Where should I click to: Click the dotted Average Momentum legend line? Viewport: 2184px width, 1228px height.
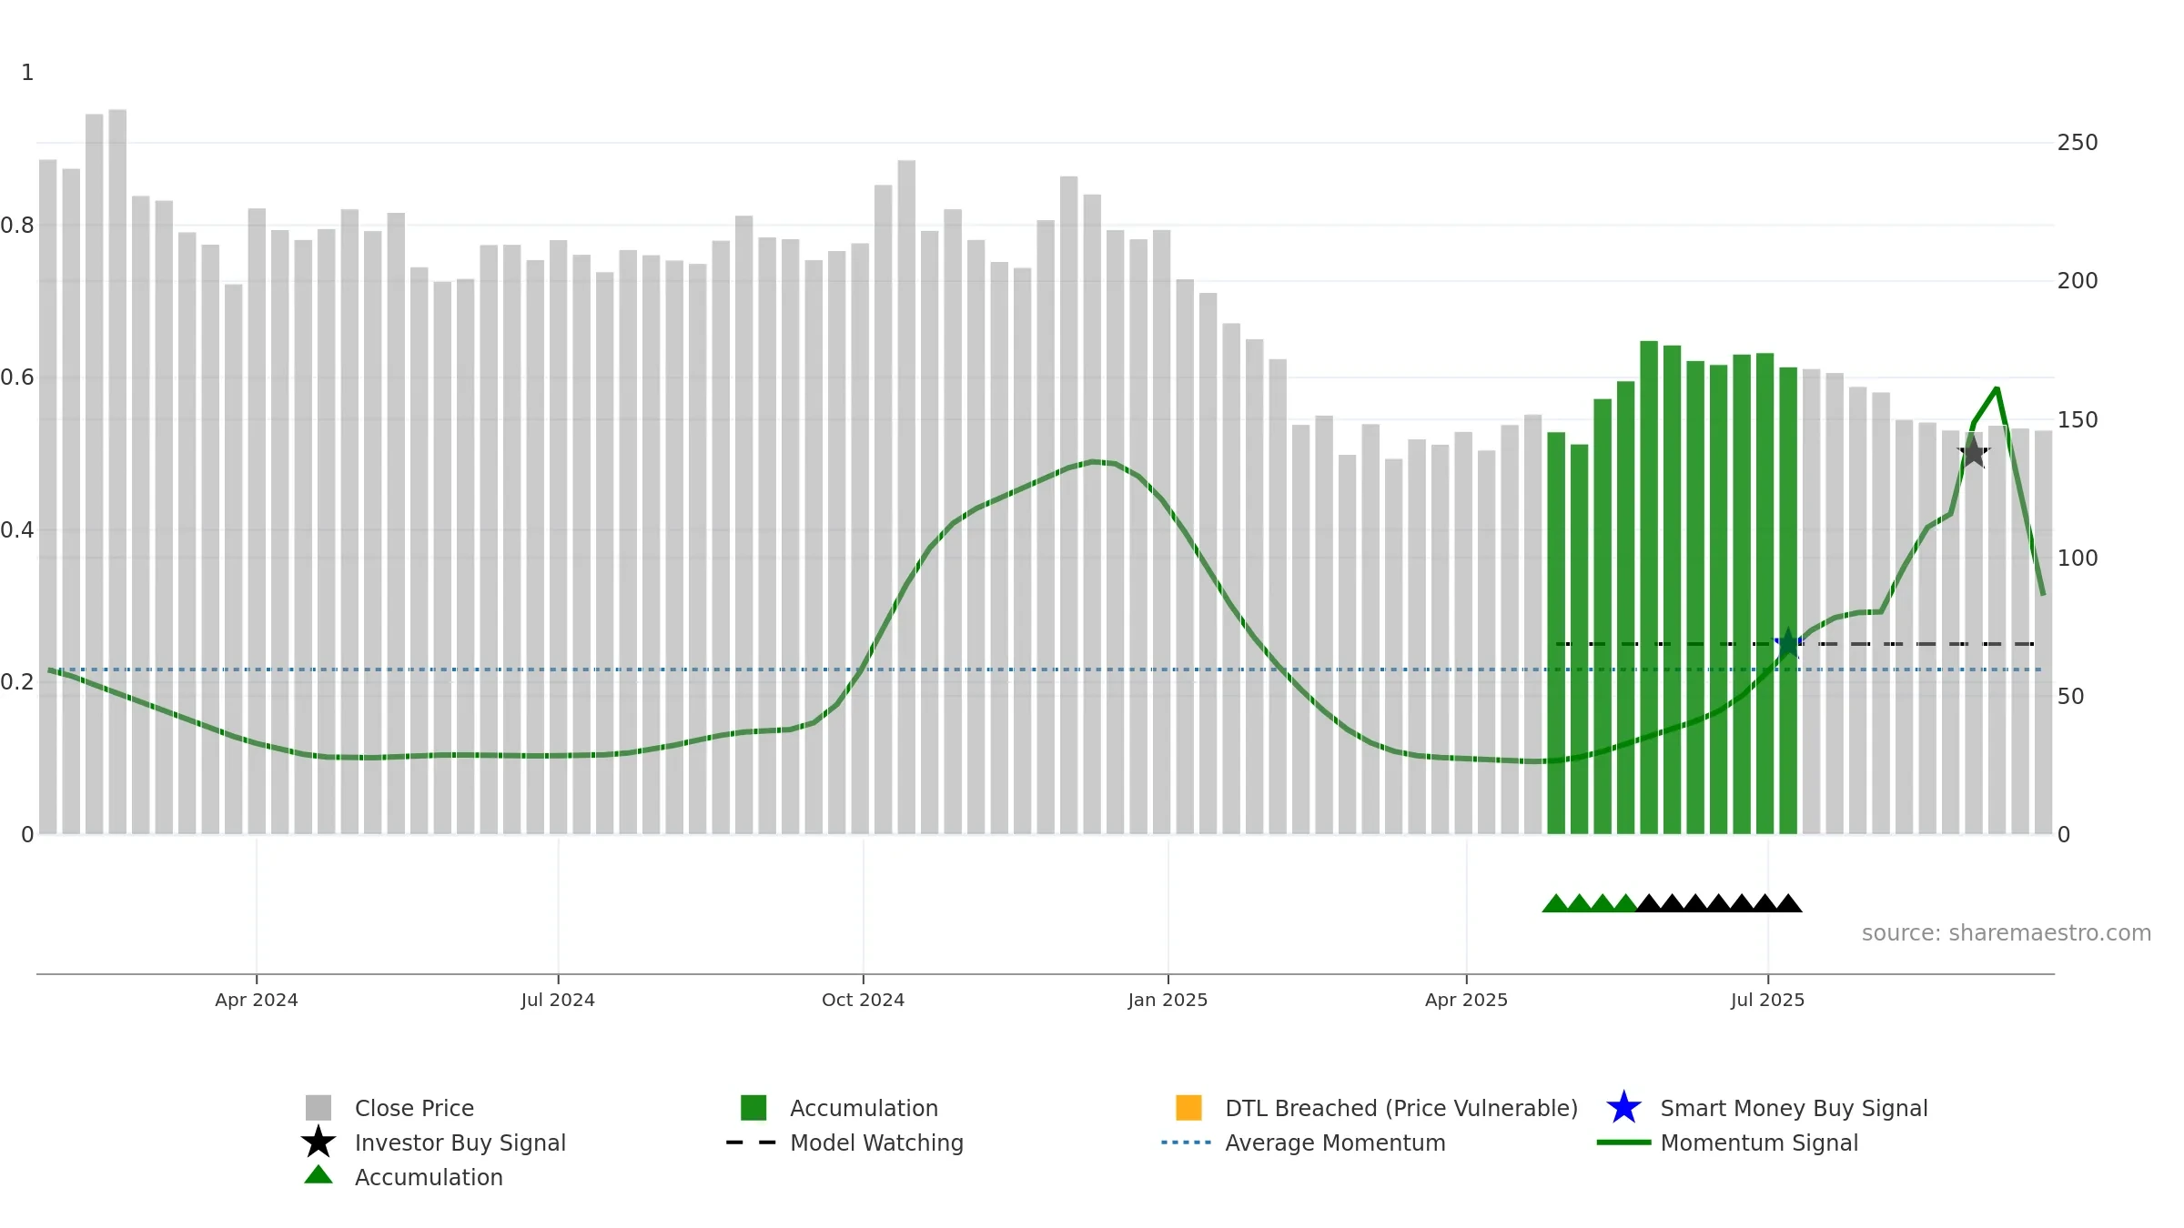pyautogui.click(x=1186, y=1142)
